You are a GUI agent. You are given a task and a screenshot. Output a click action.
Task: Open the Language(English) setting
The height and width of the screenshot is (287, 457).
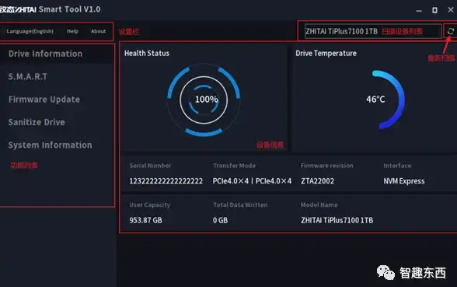30,31
